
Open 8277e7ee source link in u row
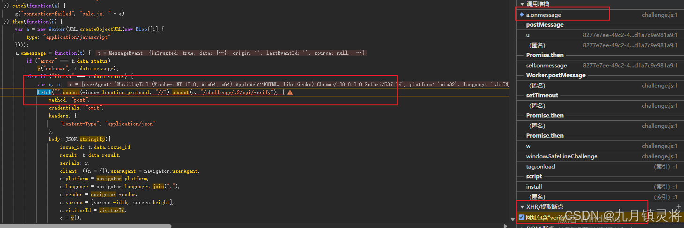coord(630,35)
